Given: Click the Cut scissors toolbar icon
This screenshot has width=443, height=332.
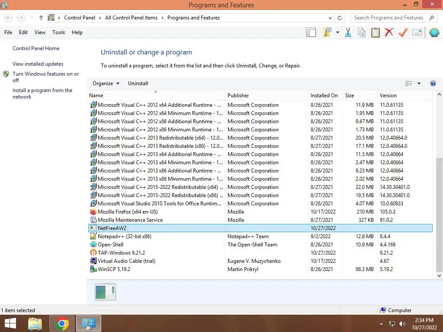Looking at the screenshot, I should [x=348, y=32].
